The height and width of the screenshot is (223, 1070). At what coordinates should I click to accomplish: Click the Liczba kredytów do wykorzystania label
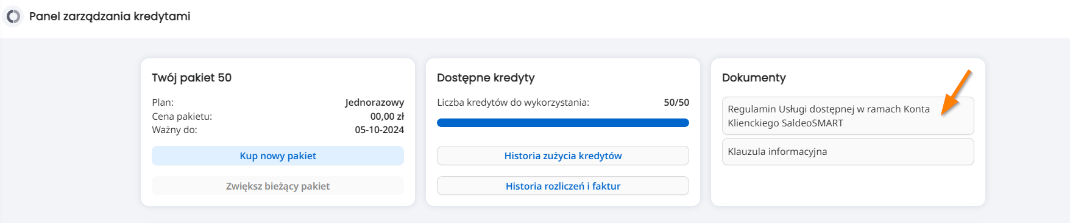pyautogui.click(x=513, y=103)
